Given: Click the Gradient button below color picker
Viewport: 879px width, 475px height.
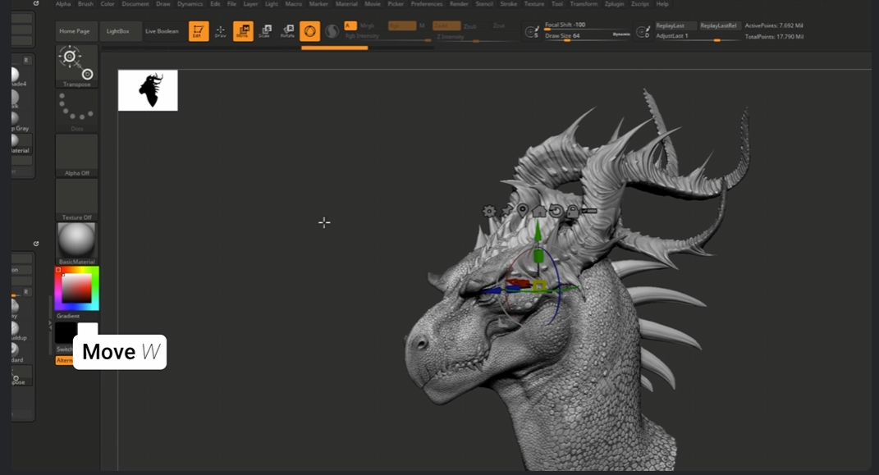Looking at the screenshot, I should point(68,316).
